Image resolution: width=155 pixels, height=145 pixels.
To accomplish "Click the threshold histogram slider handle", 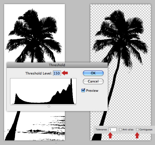I will (x=49, y=106).
